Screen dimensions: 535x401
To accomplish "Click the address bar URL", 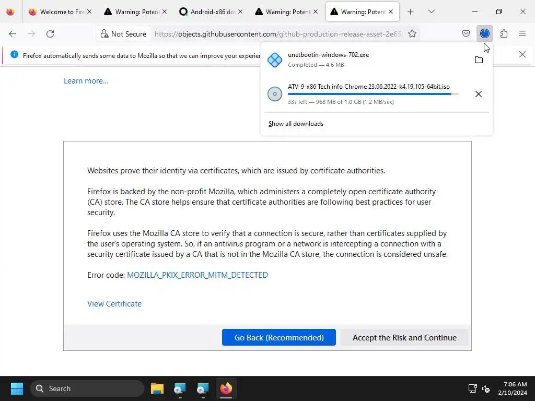I will click(278, 34).
